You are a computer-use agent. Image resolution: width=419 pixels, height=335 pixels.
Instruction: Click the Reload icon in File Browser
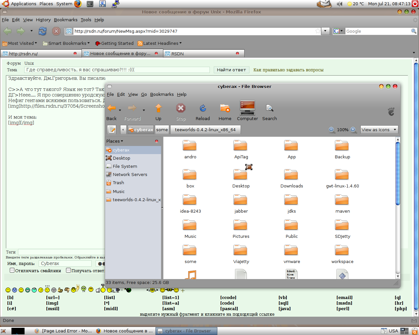click(203, 112)
